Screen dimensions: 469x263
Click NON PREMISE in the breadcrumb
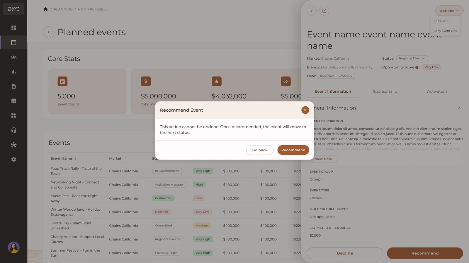coord(90,9)
